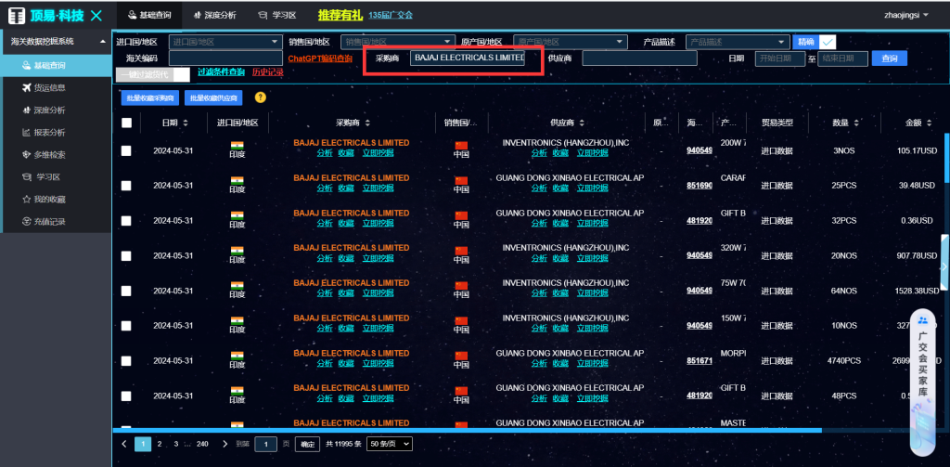Click the 多维检索 icon in the sidebar
This screenshot has height=467, width=950.
click(x=26, y=154)
